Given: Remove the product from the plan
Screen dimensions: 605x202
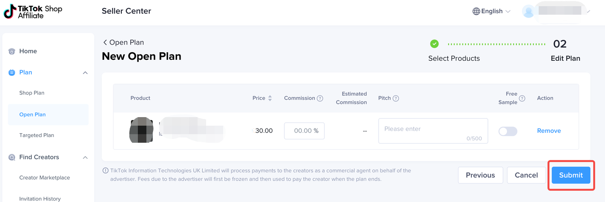Looking at the screenshot, I should (549, 131).
